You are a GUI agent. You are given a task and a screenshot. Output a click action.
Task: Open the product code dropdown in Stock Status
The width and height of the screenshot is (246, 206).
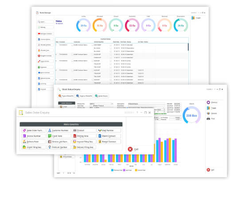coord(112,104)
